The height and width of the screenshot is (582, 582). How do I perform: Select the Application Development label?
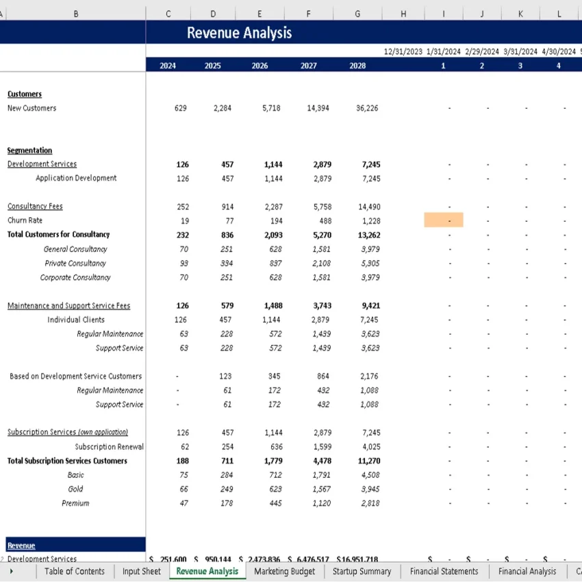pyautogui.click(x=76, y=178)
